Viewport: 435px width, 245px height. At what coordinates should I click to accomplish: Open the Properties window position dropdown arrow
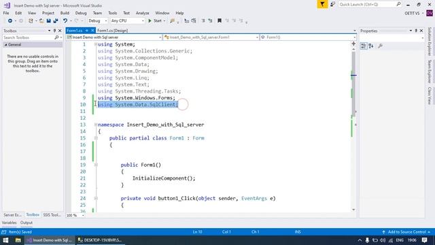(411, 31)
